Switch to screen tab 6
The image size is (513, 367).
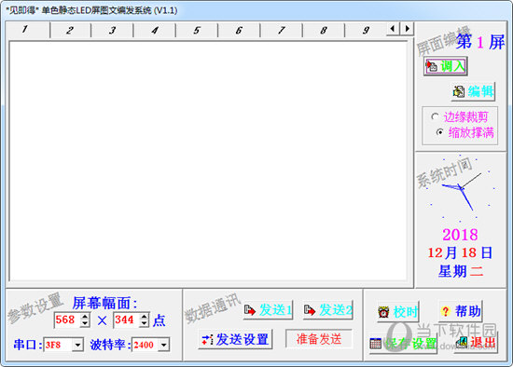pos(239,31)
